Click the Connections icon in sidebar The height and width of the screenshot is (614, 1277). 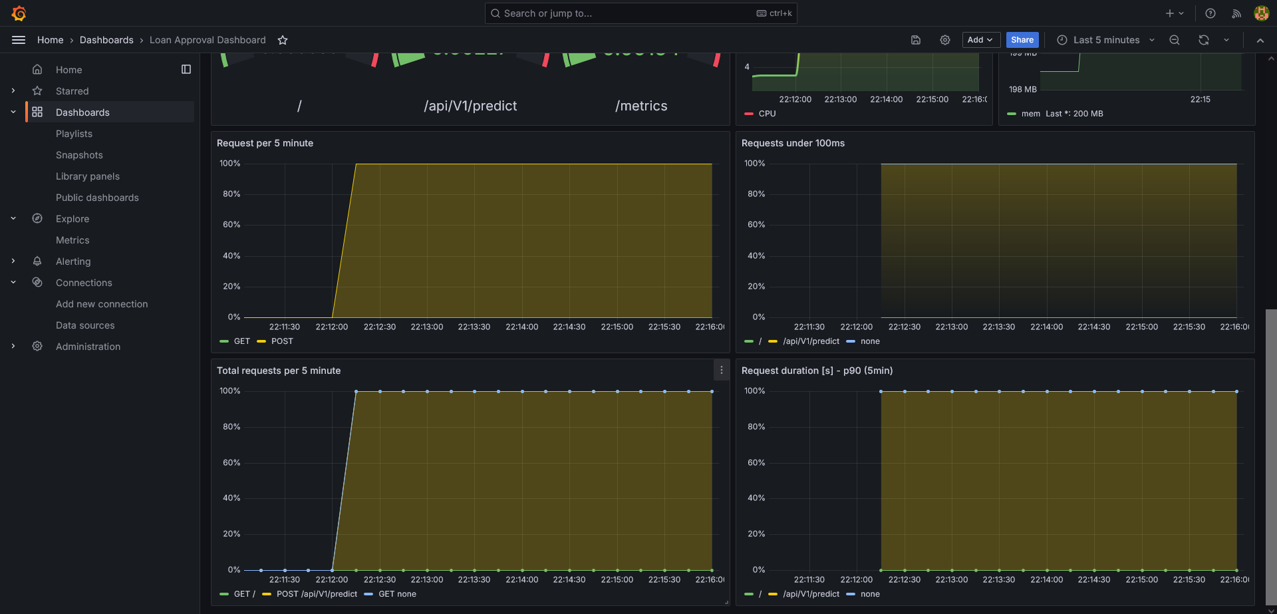click(x=37, y=283)
